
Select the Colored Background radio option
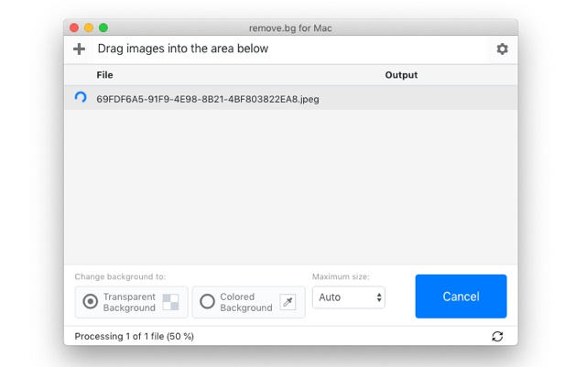(207, 301)
